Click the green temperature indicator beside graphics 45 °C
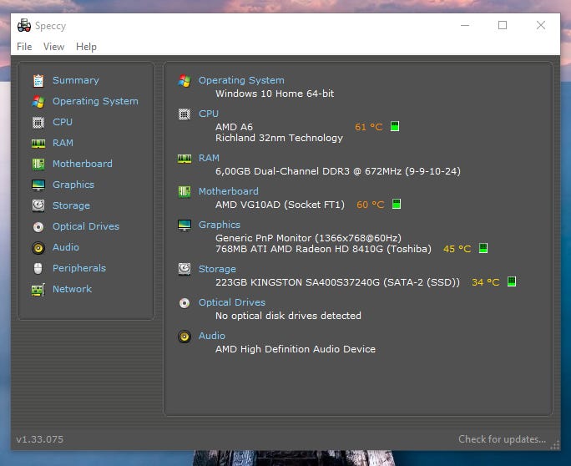571x466 pixels. click(x=483, y=248)
